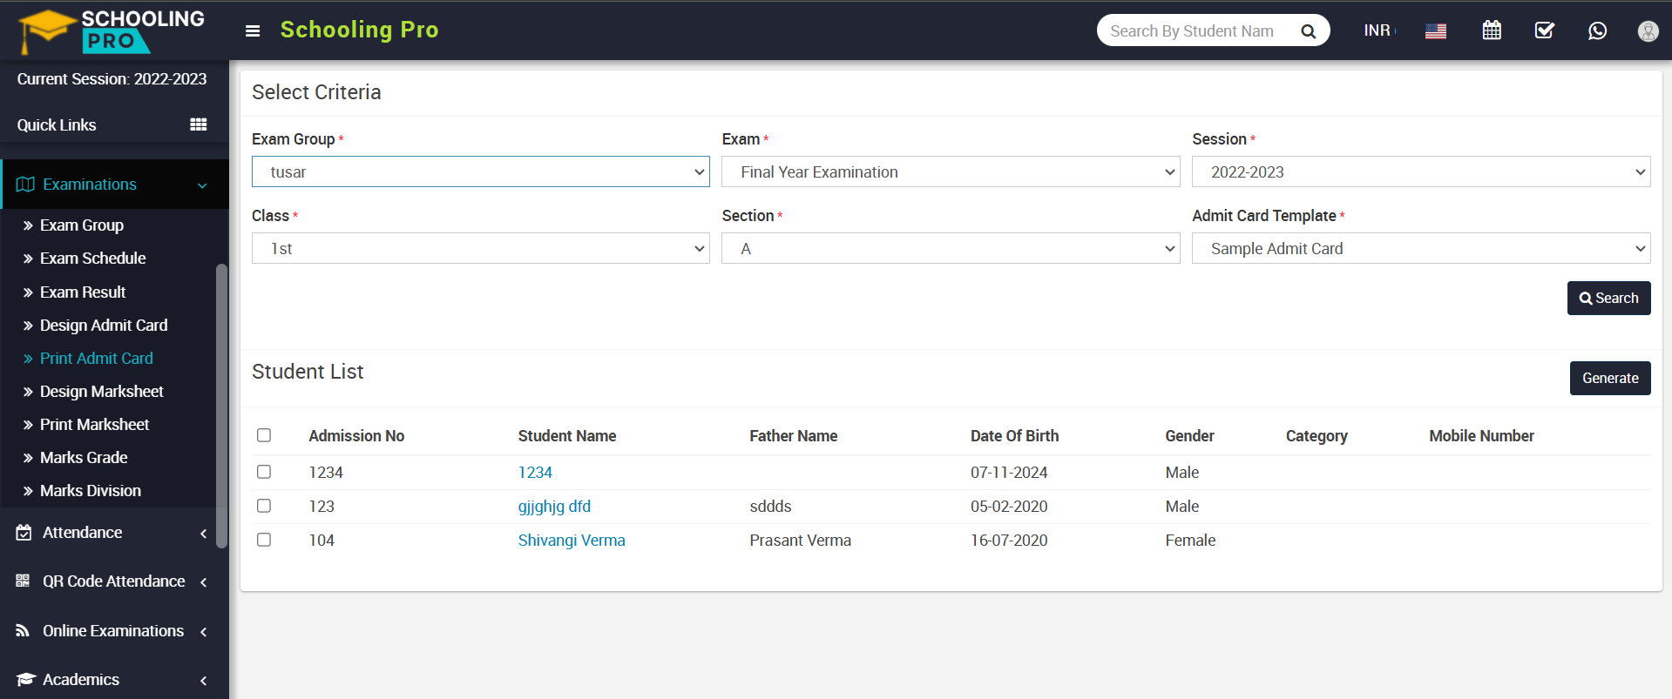Click the Student Name column header
Viewport: 1672px width, 699px height.
coord(567,436)
